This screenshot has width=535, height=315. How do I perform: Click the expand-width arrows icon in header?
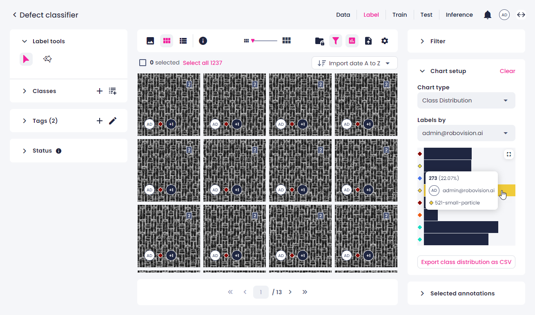(x=521, y=15)
